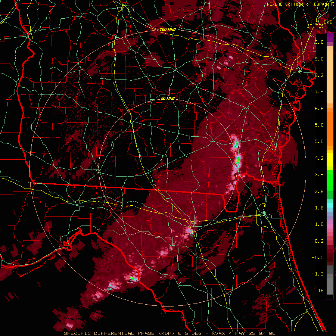336x336 pixels.
Task: Click the [PHAS] label above the color scale
Action: coord(315,26)
